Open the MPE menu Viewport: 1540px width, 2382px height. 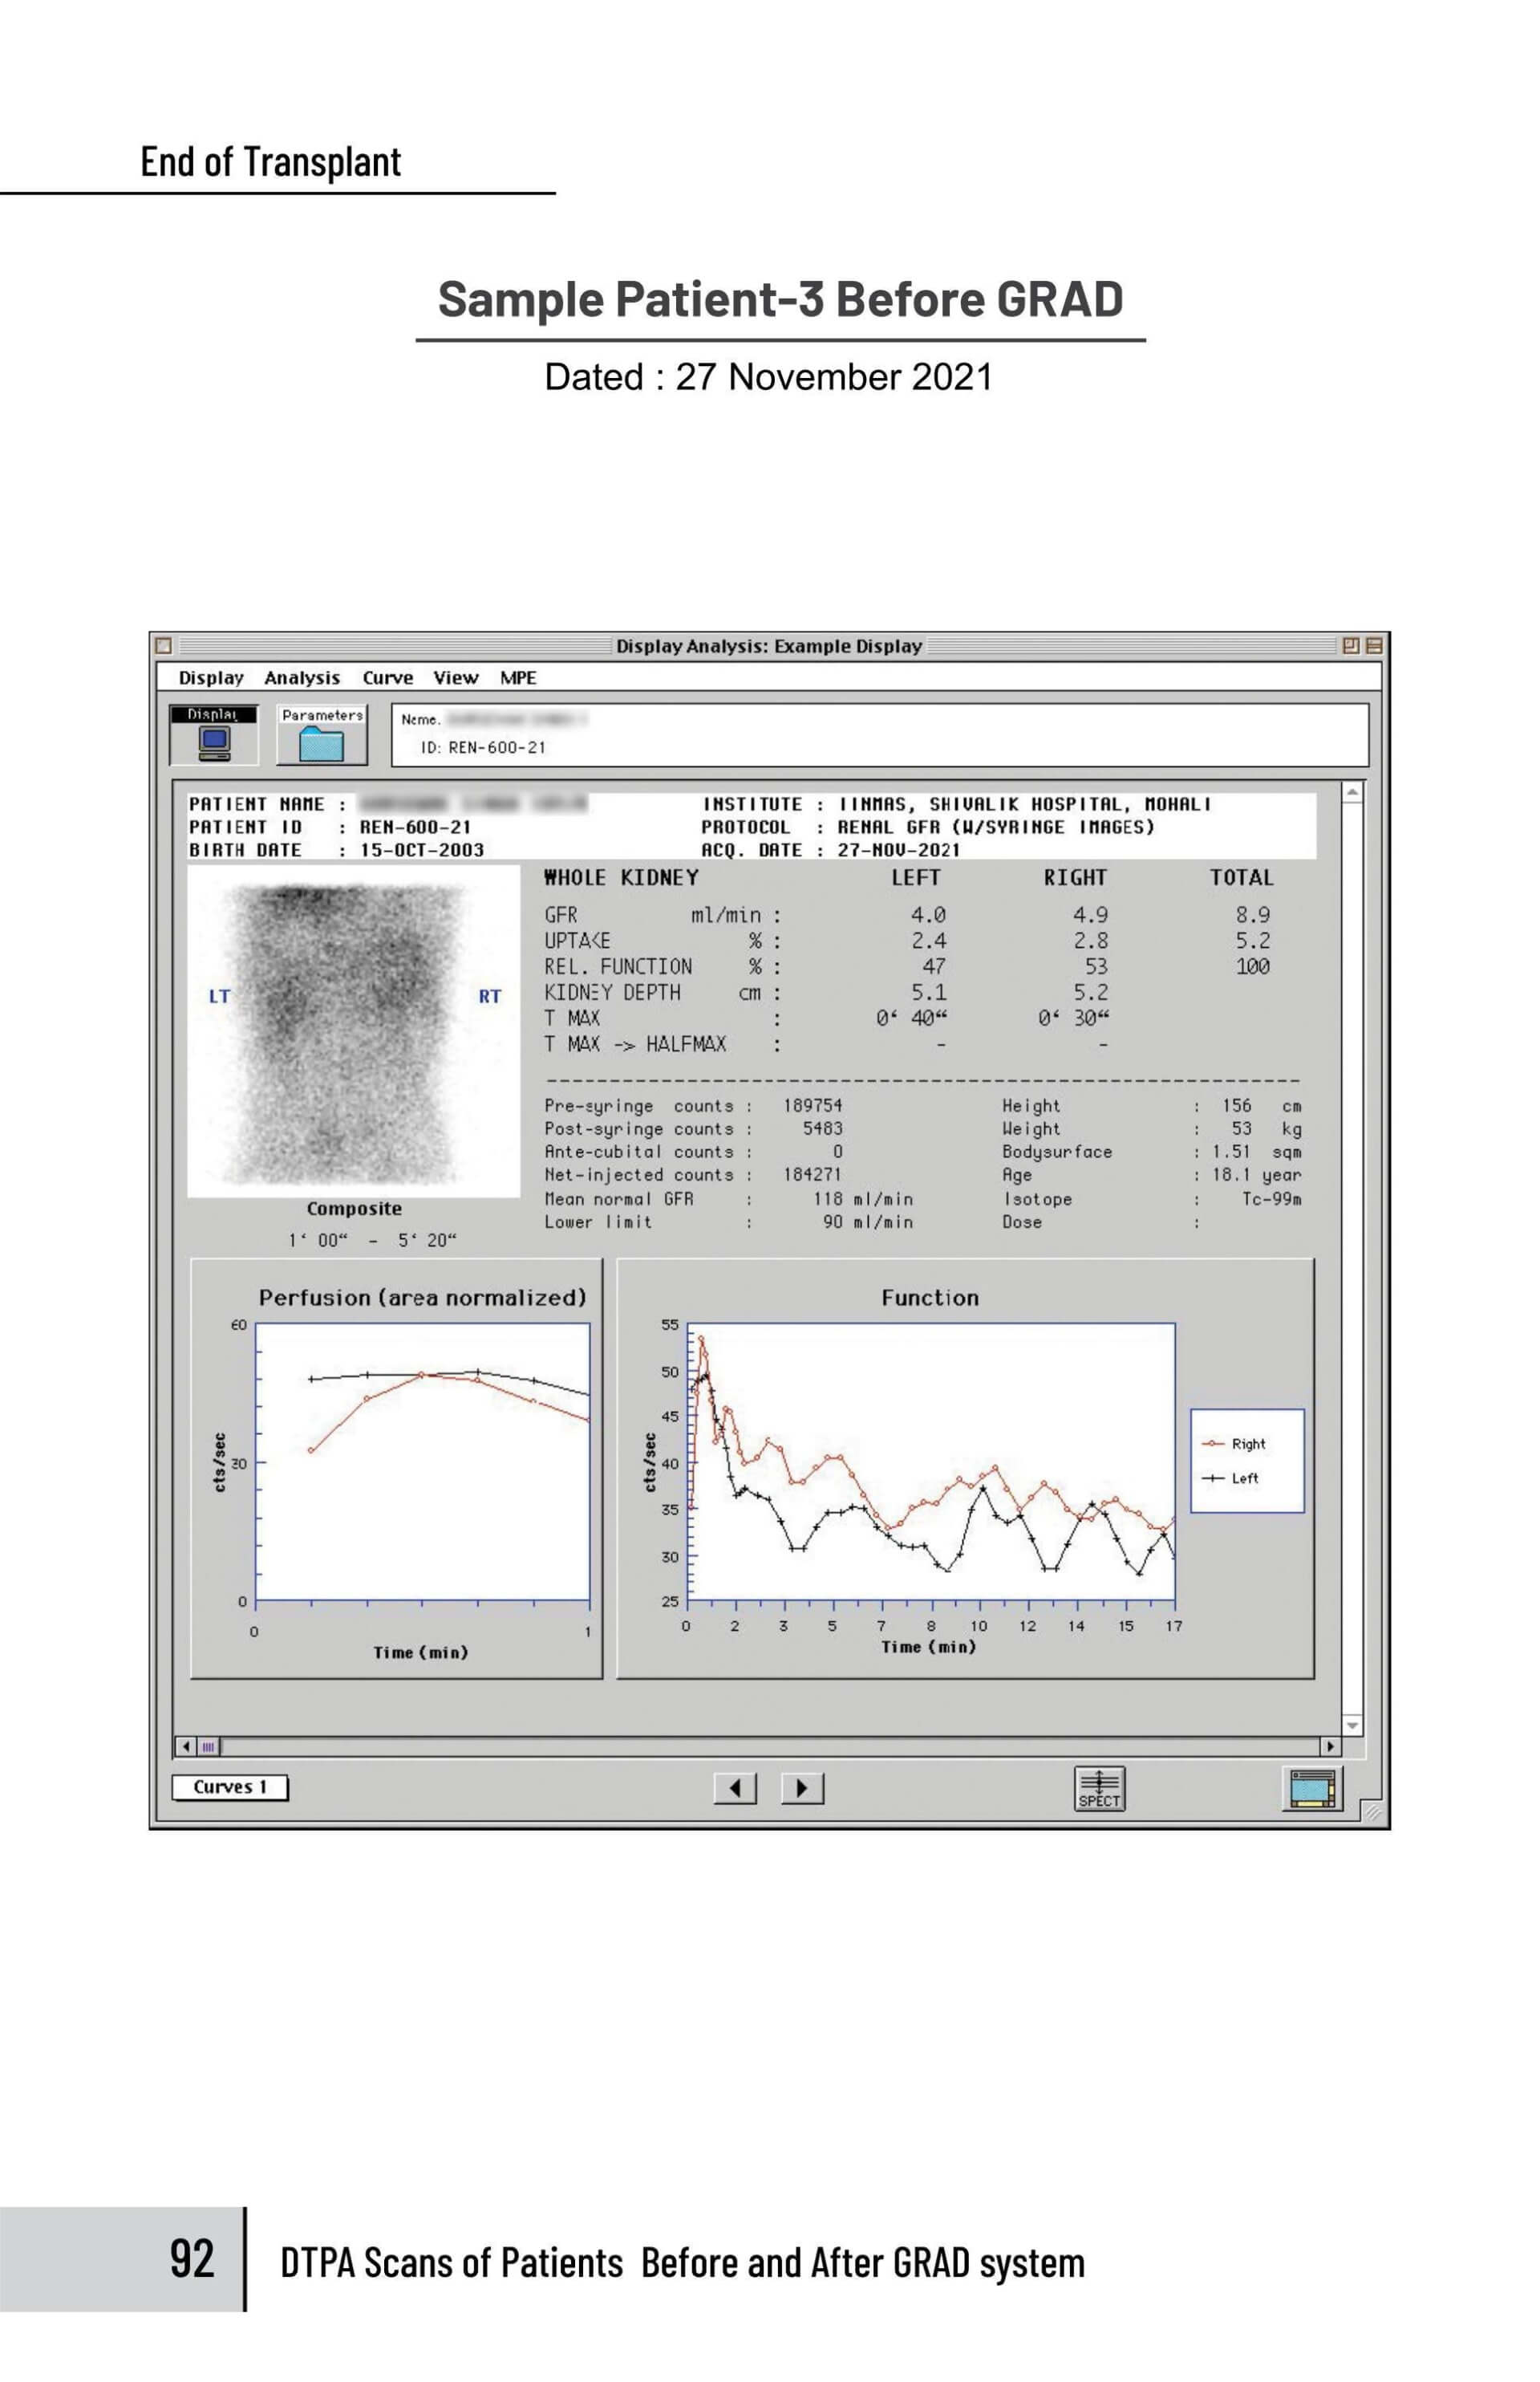click(520, 678)
